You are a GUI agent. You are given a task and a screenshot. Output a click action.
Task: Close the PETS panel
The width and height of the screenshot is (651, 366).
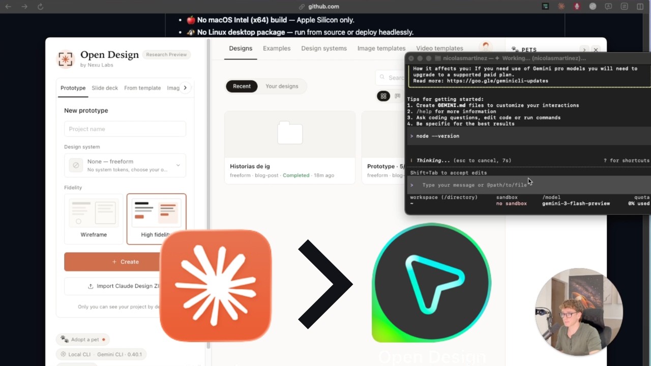point(596,50)
